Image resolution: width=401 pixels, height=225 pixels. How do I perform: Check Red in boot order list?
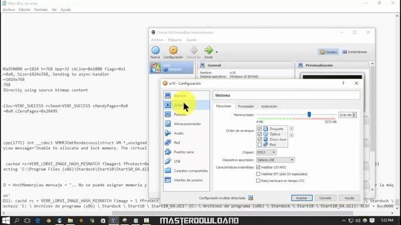[x=259, y=144]
